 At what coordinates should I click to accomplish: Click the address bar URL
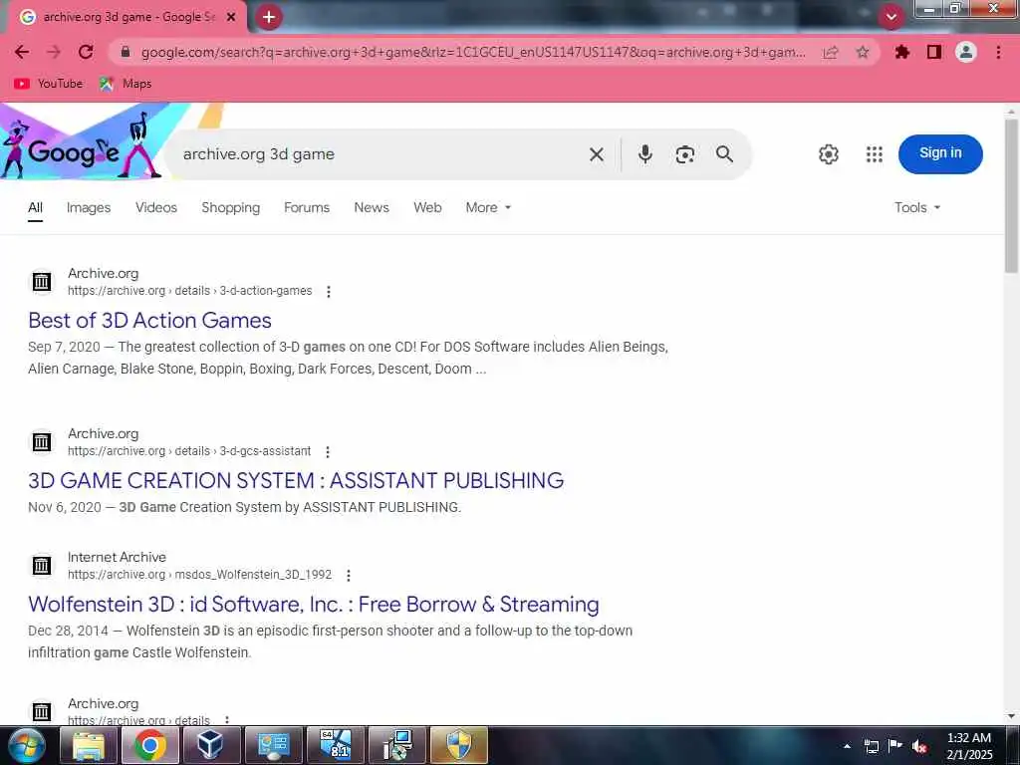[473, 52]
